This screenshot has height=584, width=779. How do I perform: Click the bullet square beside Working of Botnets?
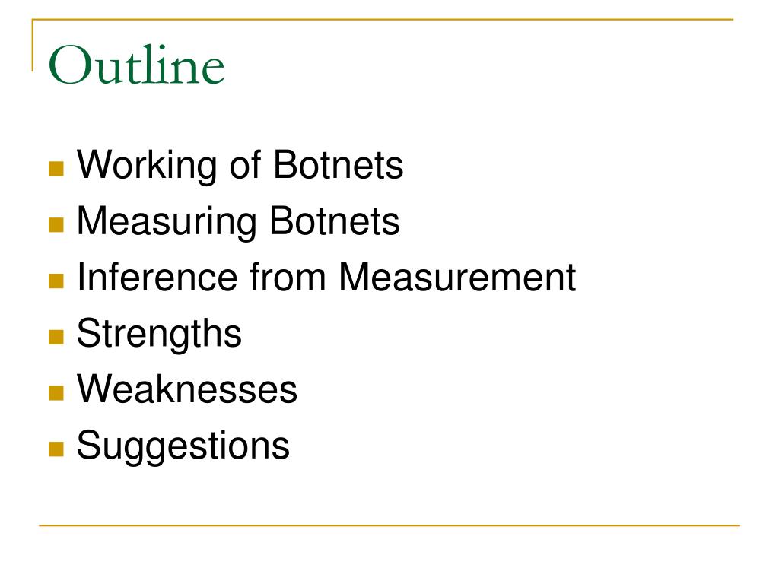pos(56,169)
